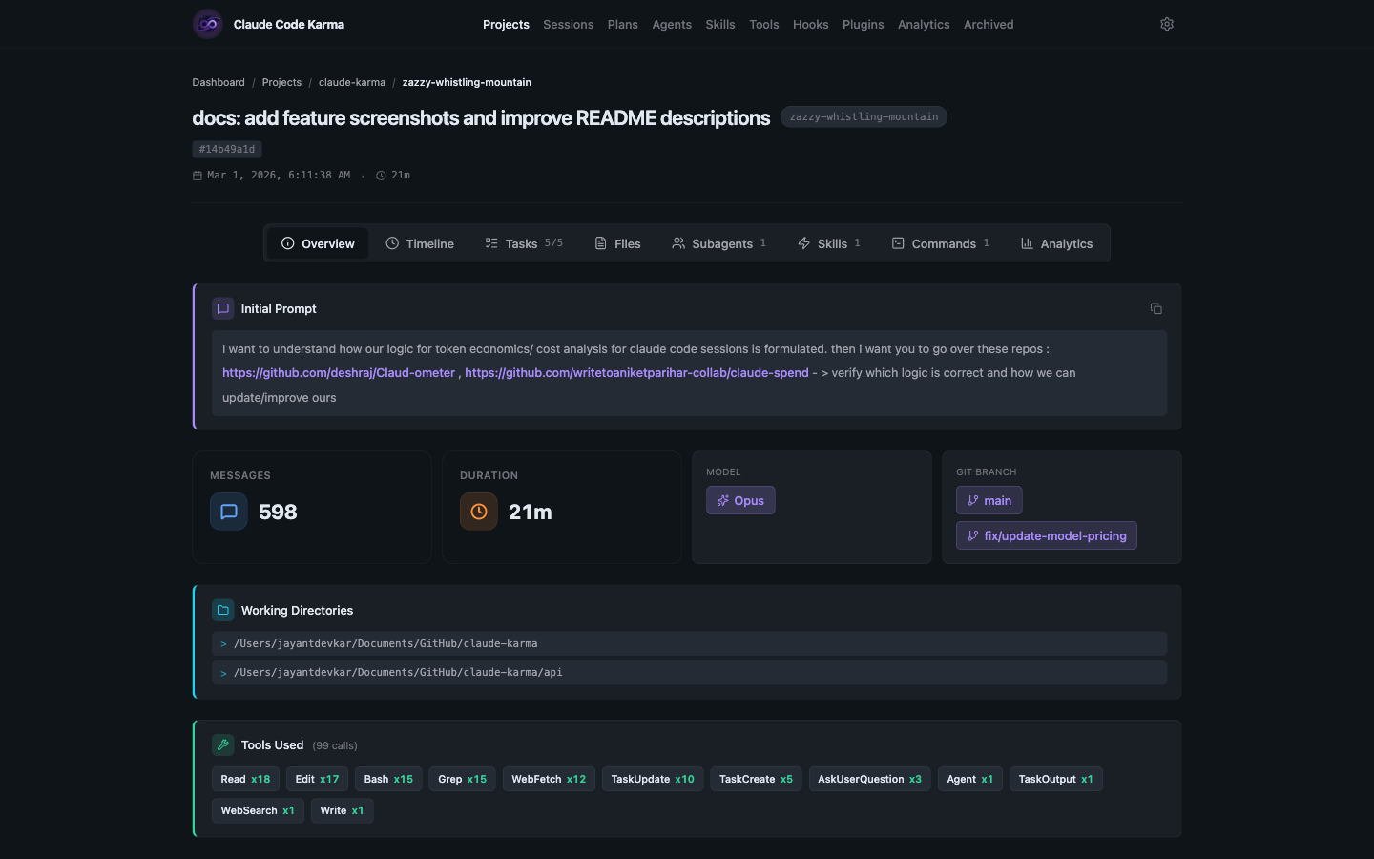1374x859 pixels.
Task: Open the Commands tab
Action: 941,243
